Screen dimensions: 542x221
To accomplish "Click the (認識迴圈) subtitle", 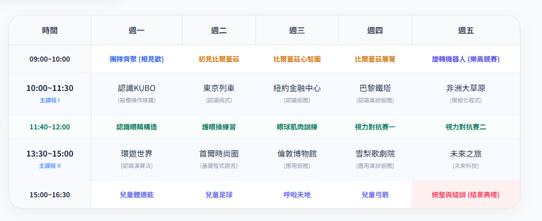I will tap(297, 101).
